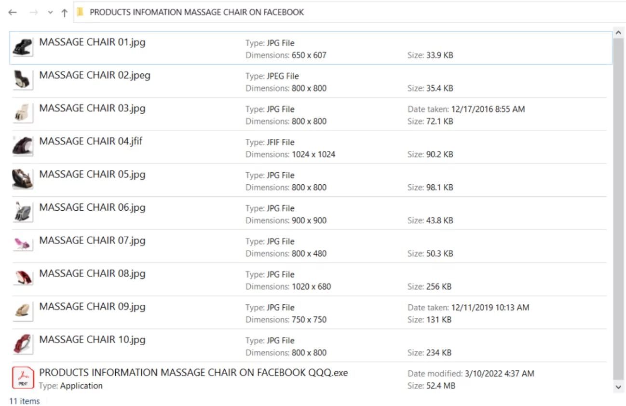Select the MASSAGE CHAIR 10.jpg thumbnail icon
This screenshot has width=626, height=406.
click(x=22, y=344)
